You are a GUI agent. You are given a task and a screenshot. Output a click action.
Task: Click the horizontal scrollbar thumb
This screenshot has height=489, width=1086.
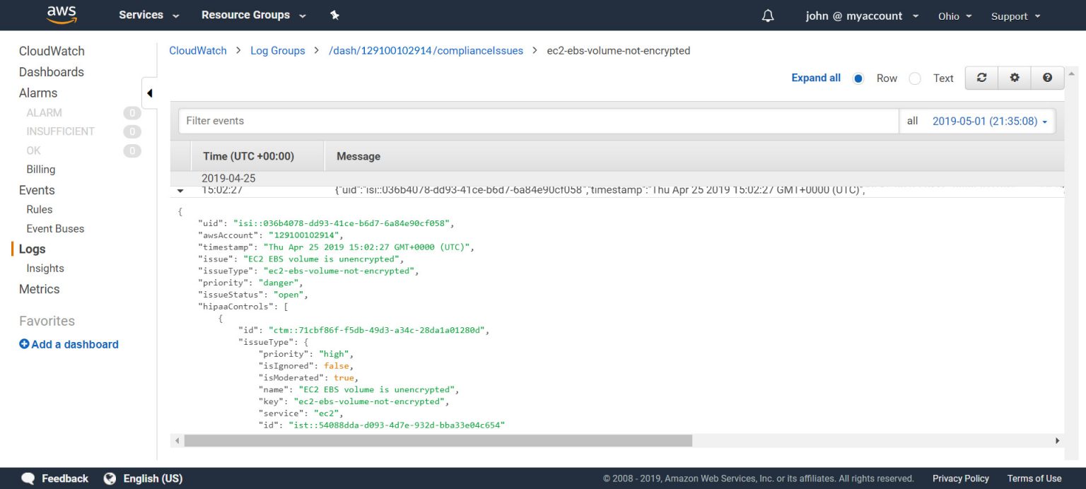tap(438, 440)
